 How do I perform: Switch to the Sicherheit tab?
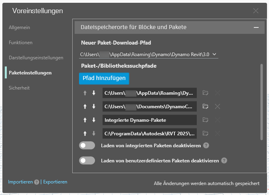click(x=19, y=88)
